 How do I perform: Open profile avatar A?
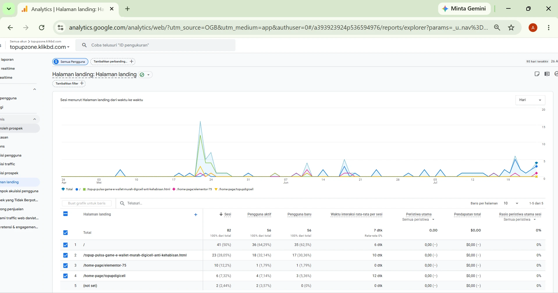point(533,28)
